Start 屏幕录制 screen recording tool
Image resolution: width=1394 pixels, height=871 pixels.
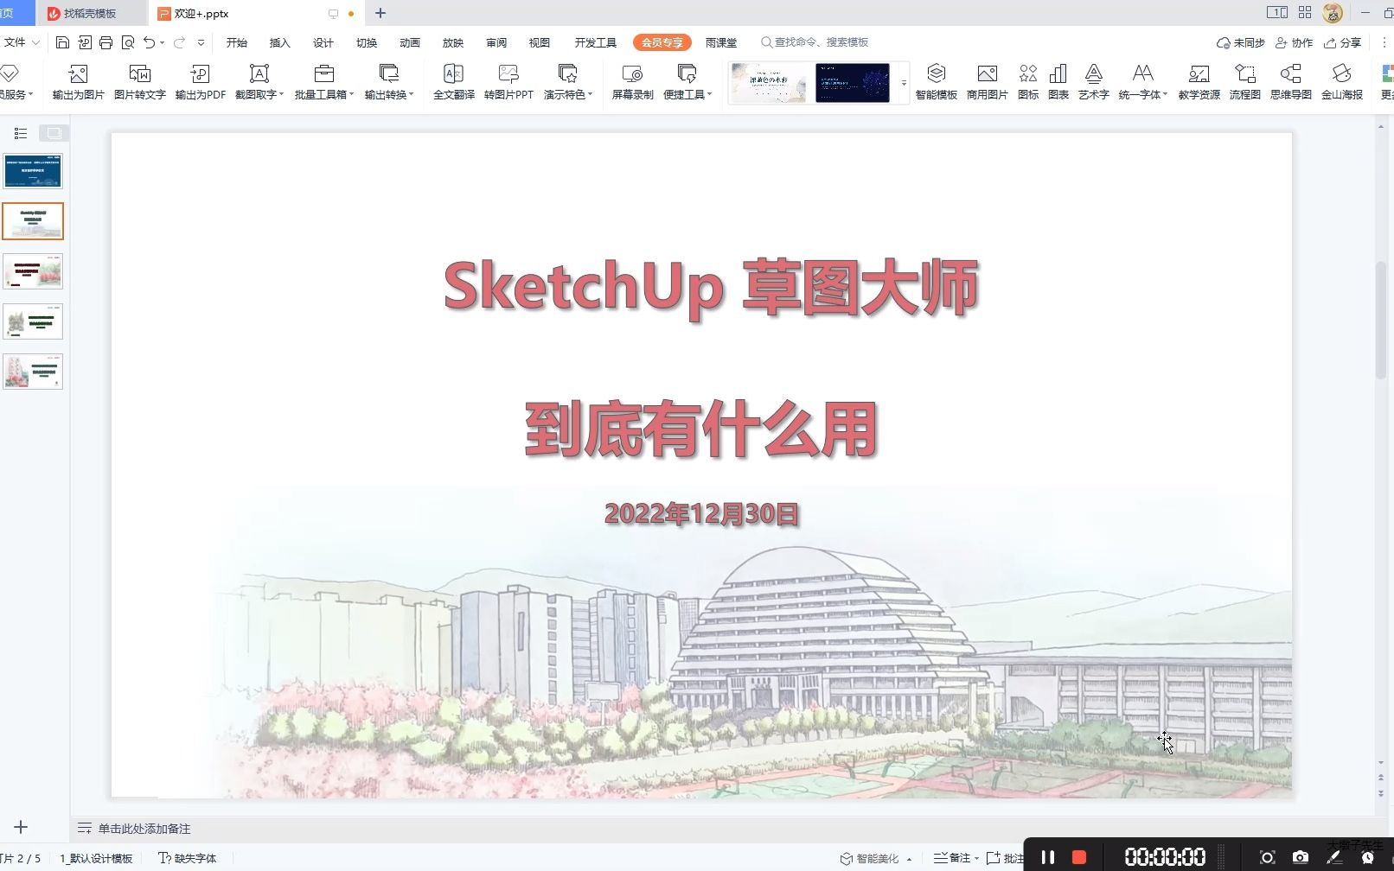pos(632,82)
